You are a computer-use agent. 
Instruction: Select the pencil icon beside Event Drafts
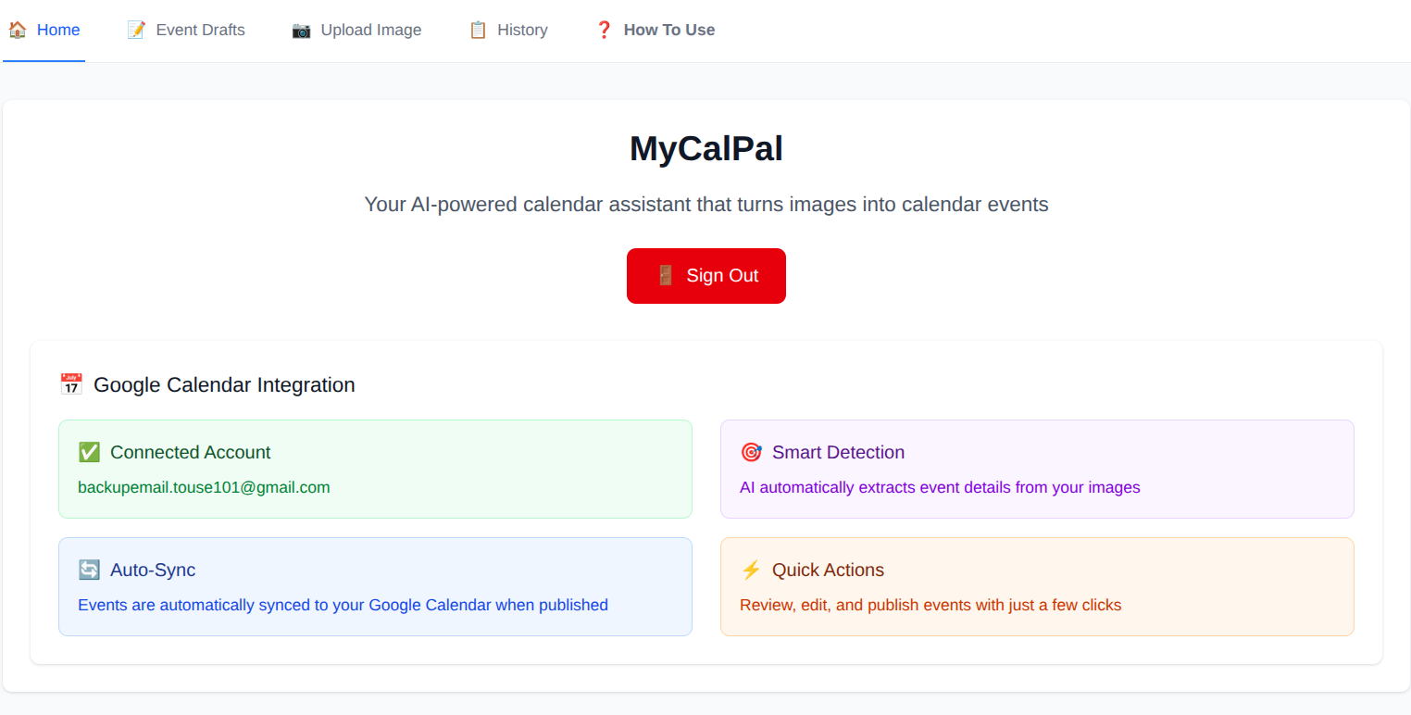coord(135,29)
